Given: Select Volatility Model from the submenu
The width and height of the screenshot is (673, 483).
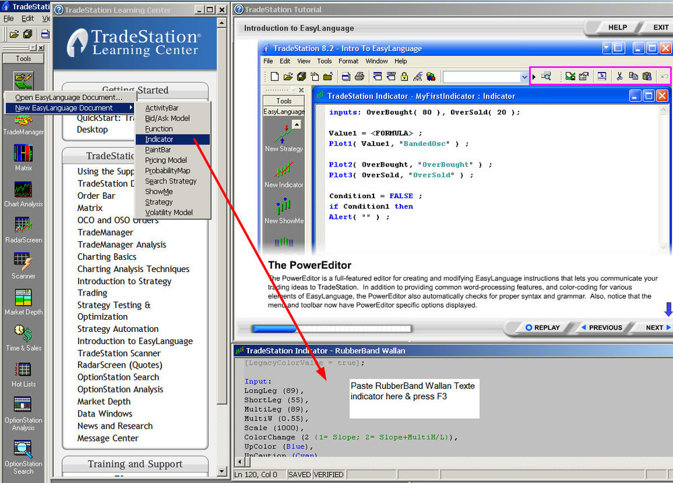Looking at the screenshot, I should coord(172,212).
